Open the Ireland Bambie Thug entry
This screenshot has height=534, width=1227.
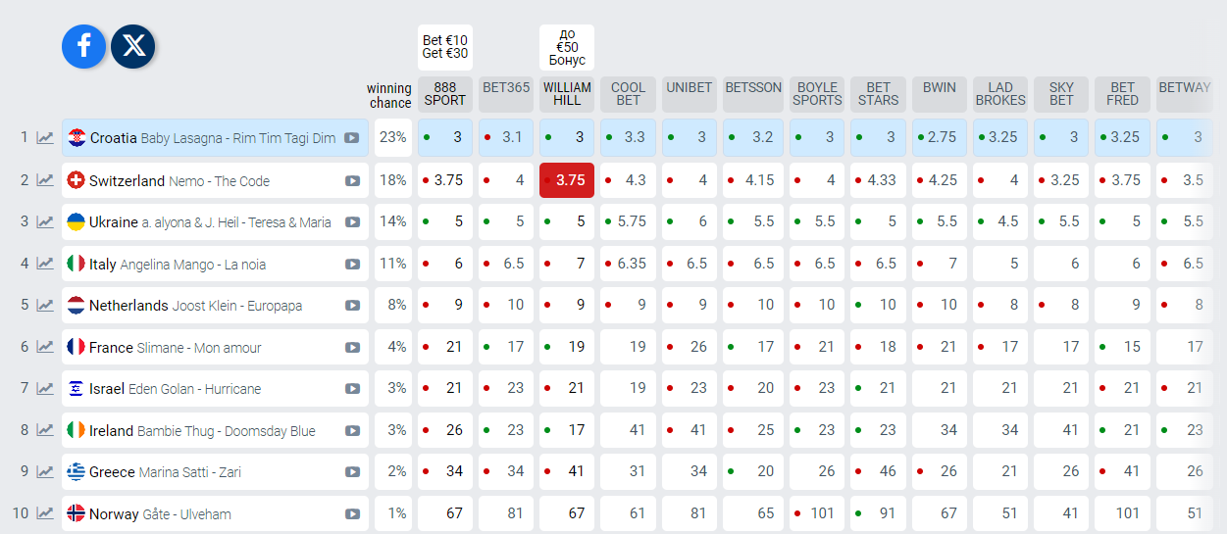point(215,430)
